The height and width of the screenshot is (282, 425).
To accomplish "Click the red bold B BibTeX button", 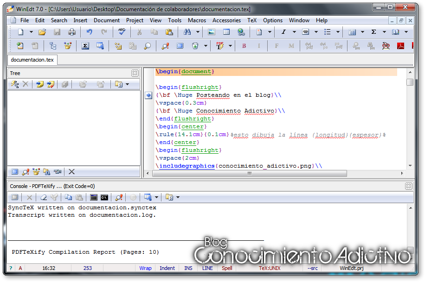I will pyautogui.click(x=244, y=46).
